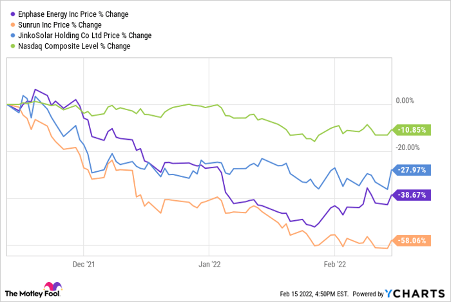Click the purple -38.67% value tag
Viewport: 451px width, 302px height.
[410, 194]
